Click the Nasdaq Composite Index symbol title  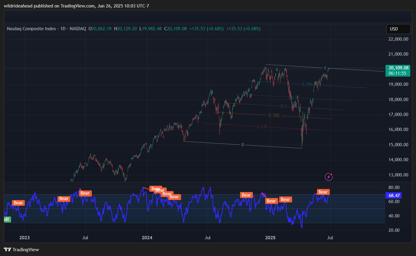pyautogui.click(x=31, y=29)
